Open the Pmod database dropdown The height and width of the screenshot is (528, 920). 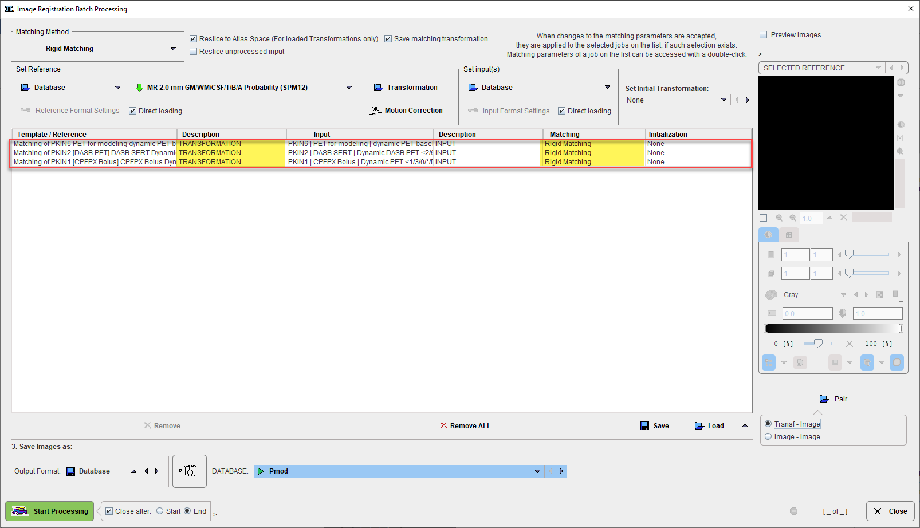(x=537, y=471)
